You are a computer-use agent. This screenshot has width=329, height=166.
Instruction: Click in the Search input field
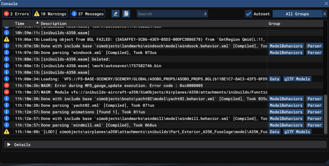(x=169, y=14)
